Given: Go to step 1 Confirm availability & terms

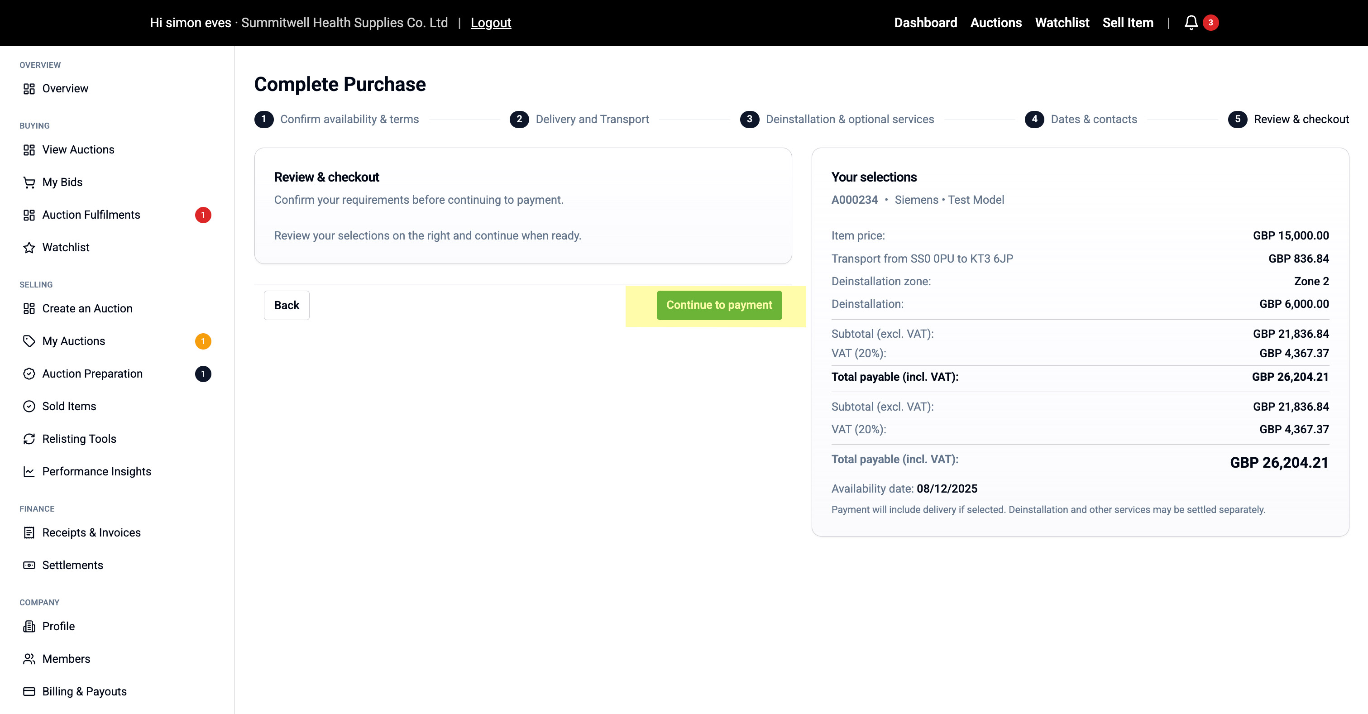Looking at the screenshot, I should (349, 119).
